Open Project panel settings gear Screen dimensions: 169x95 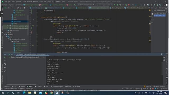click(x=24, y=8)
